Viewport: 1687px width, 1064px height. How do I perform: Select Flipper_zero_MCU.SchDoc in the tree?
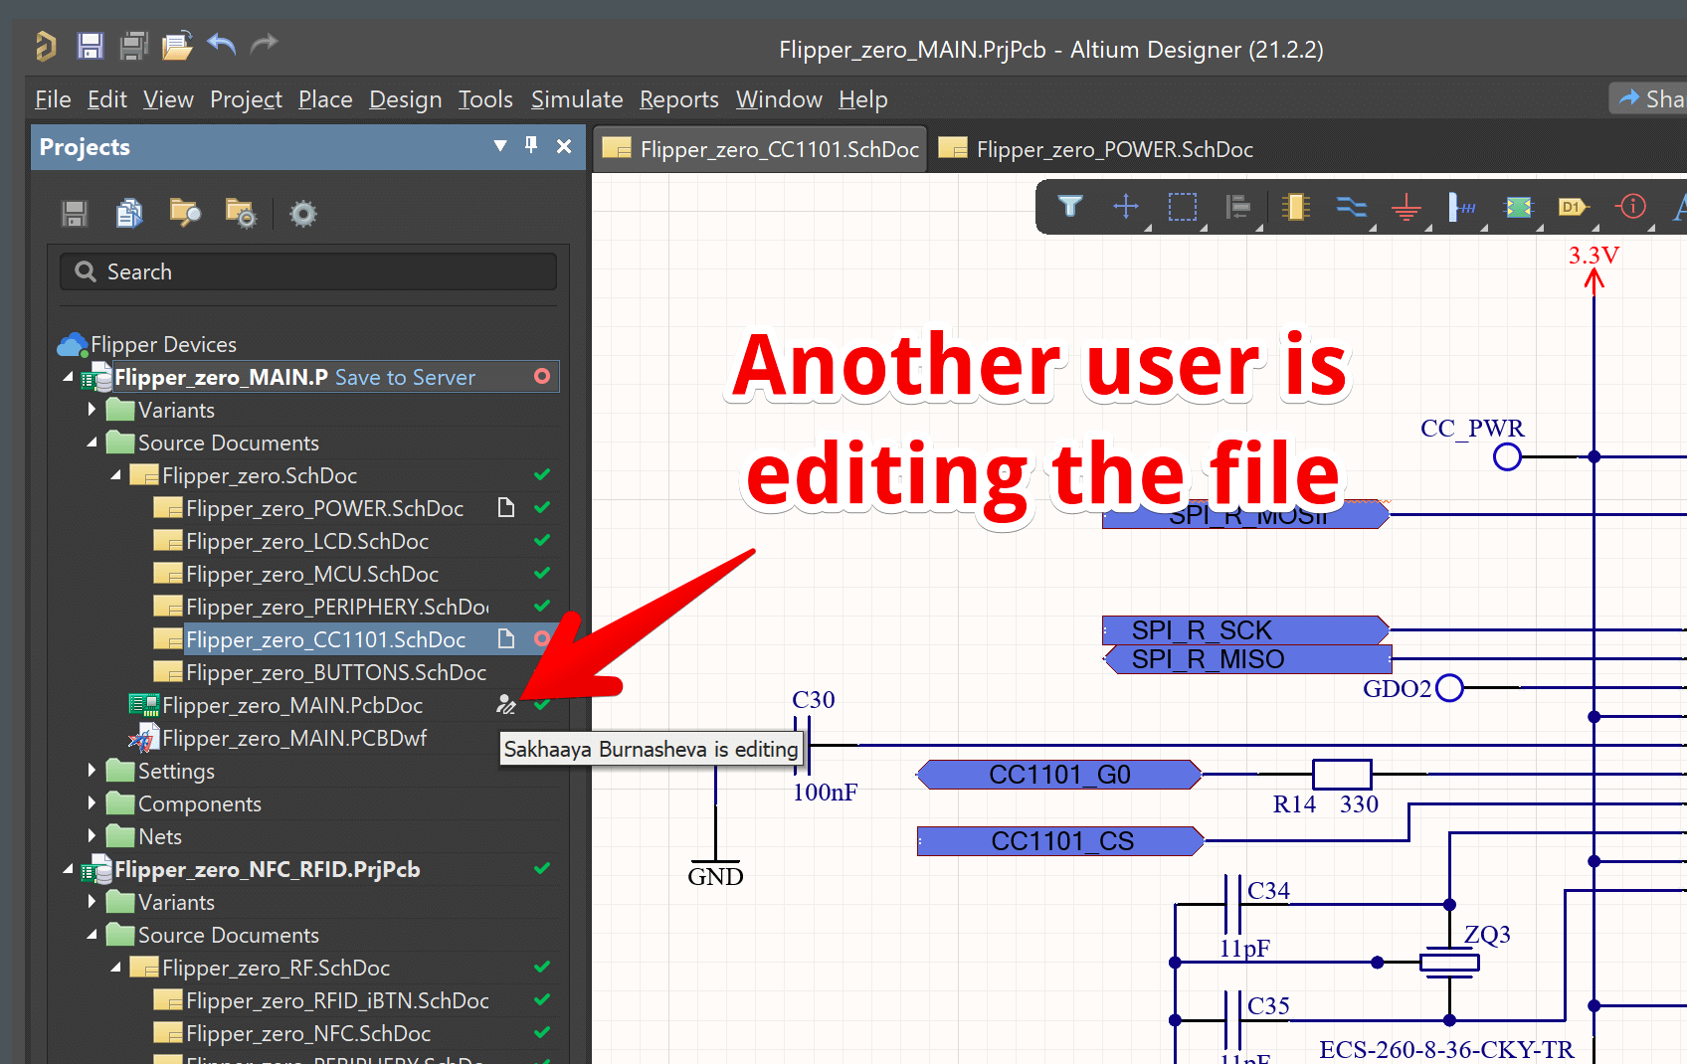(311, 574)
